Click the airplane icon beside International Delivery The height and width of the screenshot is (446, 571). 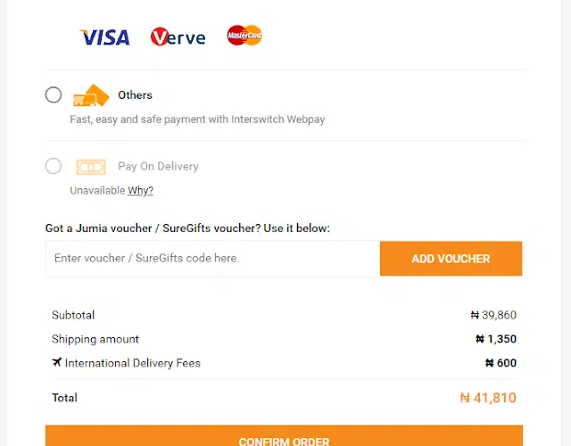click(57, 363)
